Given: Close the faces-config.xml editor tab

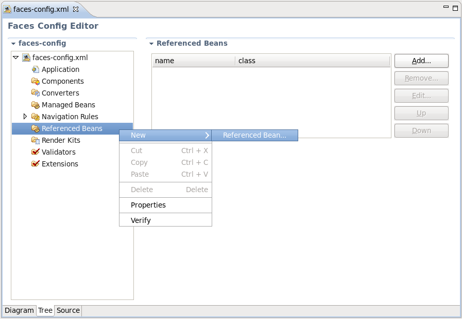Looking at the screenshot, I should click(x=76, y=9).
